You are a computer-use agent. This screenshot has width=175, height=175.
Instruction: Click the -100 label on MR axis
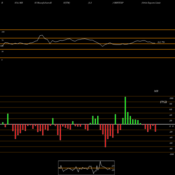click(171, 154)
